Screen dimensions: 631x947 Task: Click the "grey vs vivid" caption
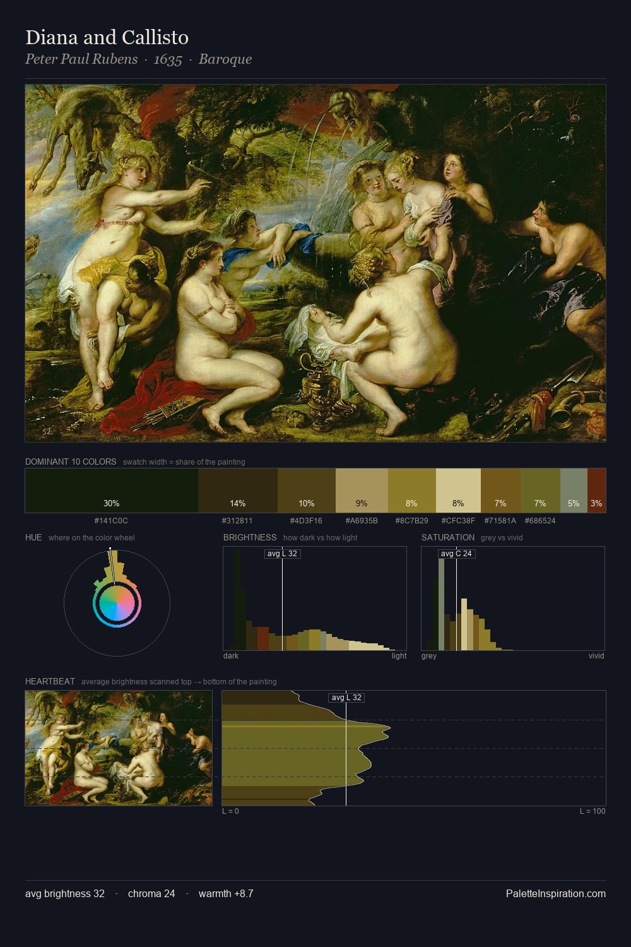[x=502, y=538]
